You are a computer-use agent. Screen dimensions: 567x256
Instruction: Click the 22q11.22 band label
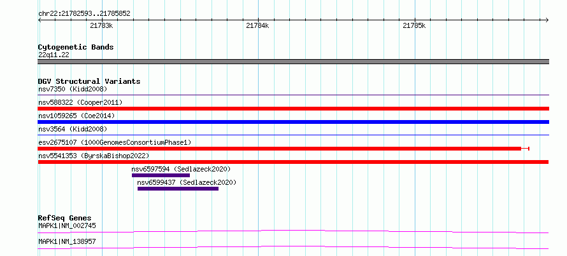pyautogui.click(x=54, y=55)
